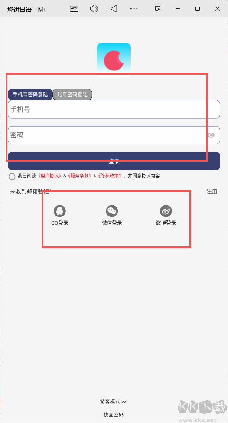Open the keyboard icon in title bar
228x423 pixels.
[x=74, y=9]
